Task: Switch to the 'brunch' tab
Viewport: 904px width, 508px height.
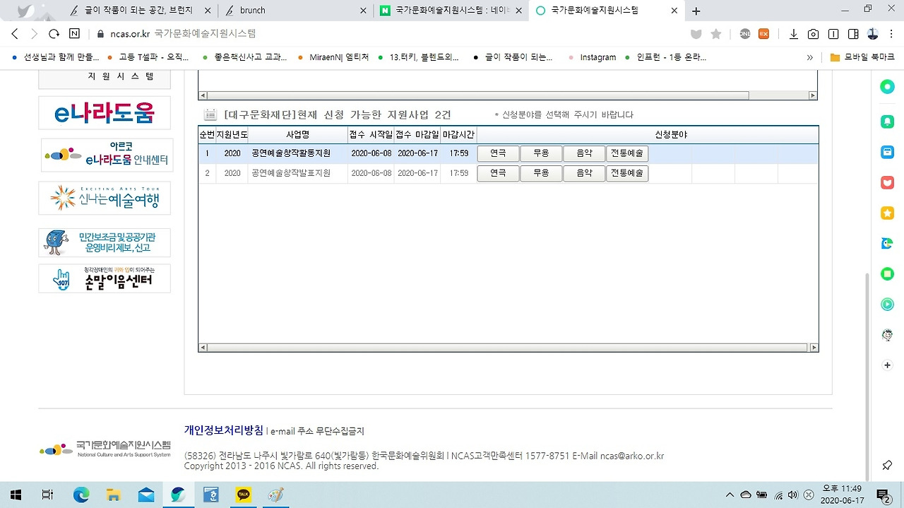Action: [x=296, y=11]
